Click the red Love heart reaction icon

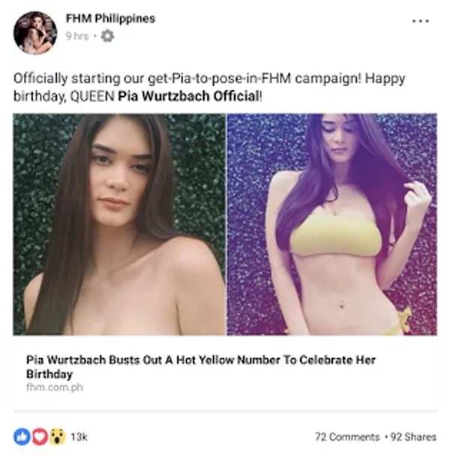tap(40, 437)
